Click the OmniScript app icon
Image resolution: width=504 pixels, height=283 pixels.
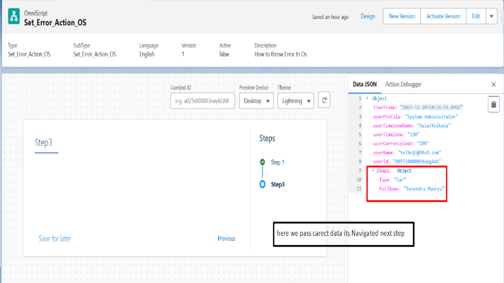14,16
